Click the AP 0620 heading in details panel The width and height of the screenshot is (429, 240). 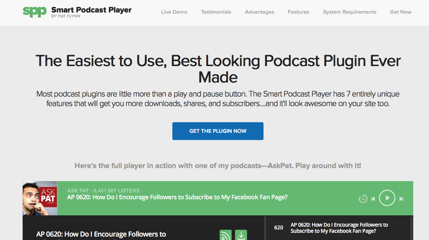click(x=101, y=235)
